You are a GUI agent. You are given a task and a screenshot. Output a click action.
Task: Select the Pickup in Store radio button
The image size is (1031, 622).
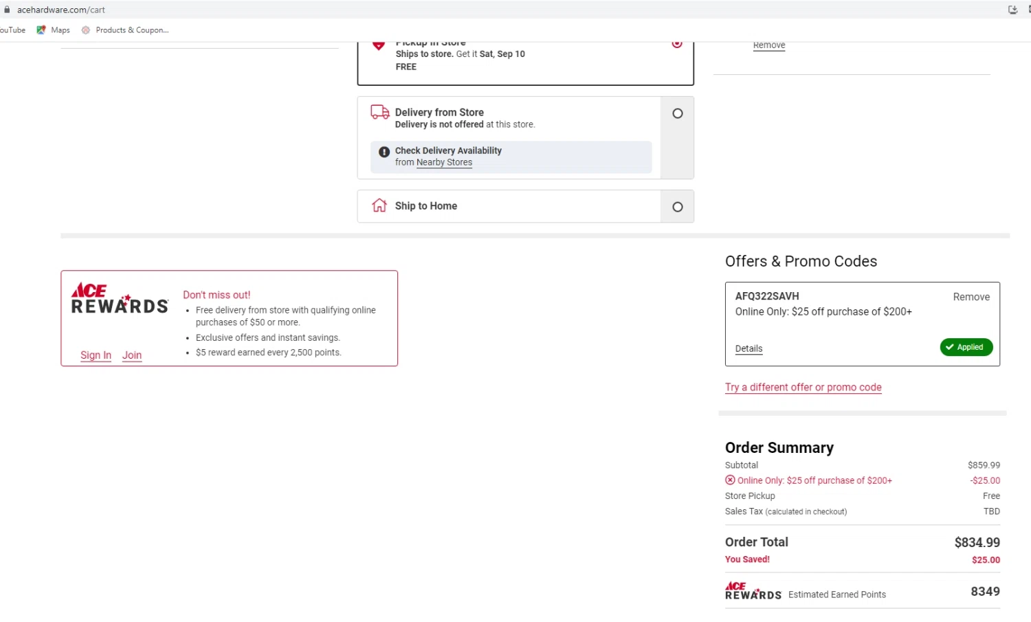tap(677, 44)
